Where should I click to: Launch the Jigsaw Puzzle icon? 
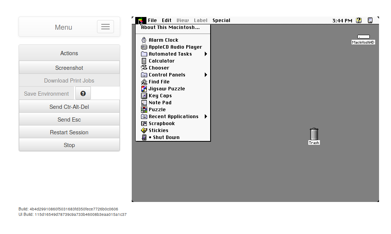click(144, 89)
